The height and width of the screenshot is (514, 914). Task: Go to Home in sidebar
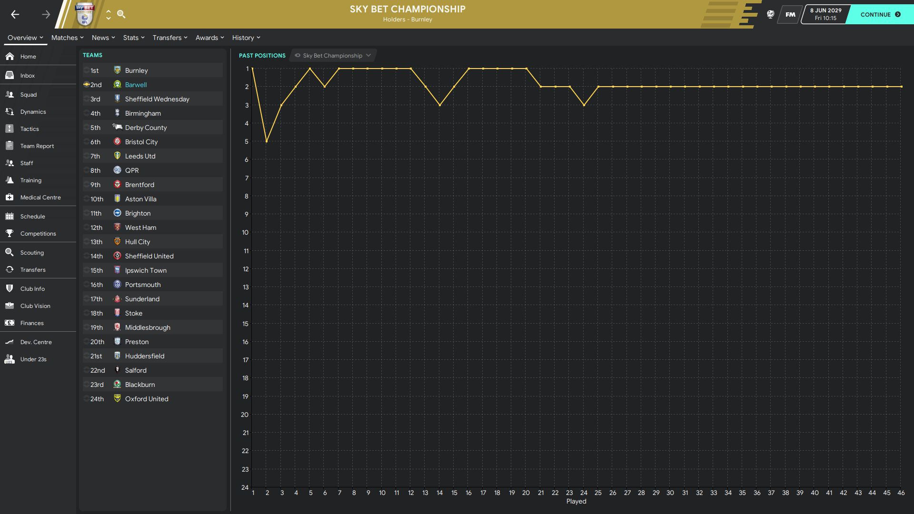[x=38, y=56]
